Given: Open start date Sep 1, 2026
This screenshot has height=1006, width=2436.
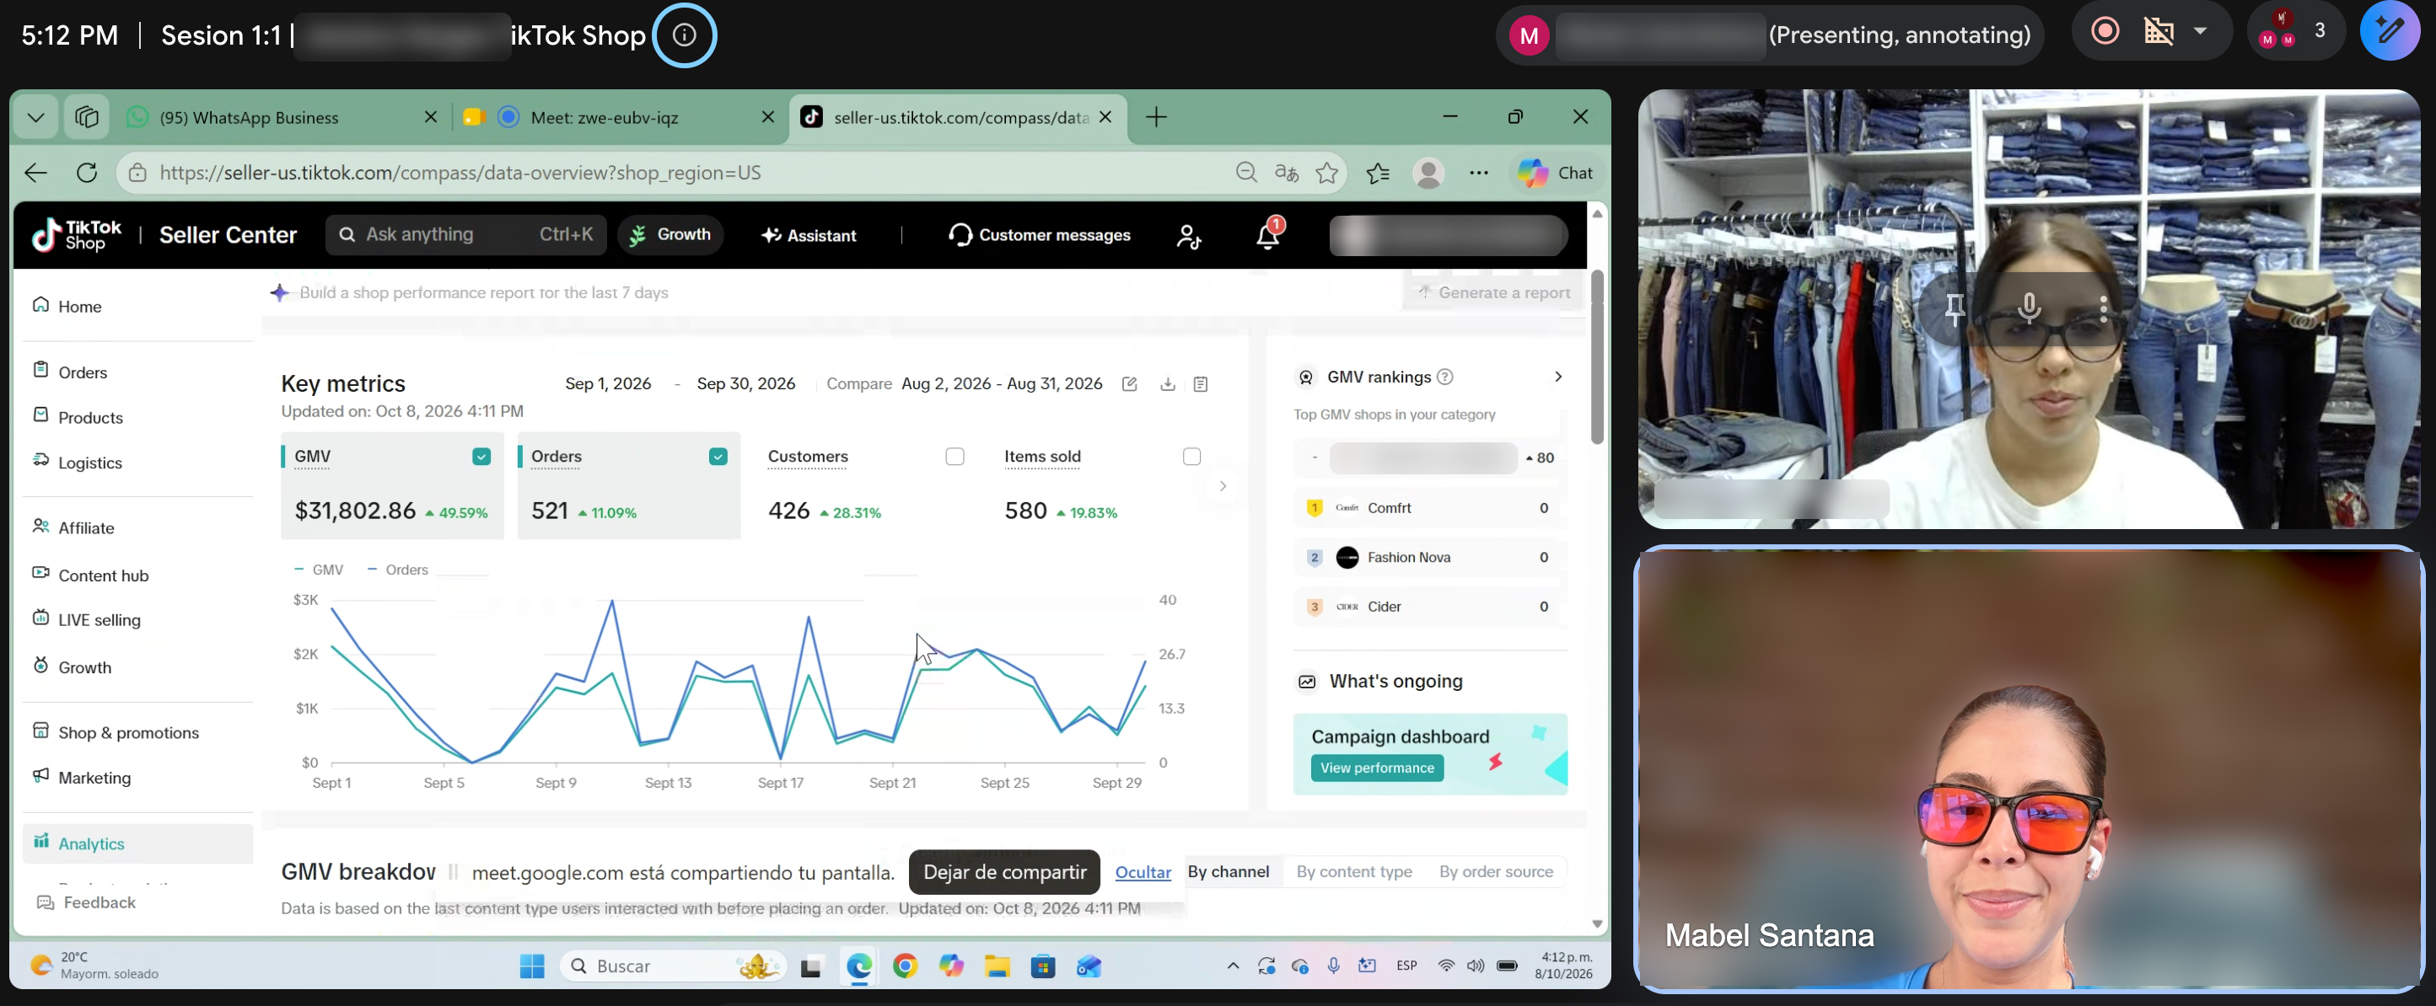Looking at the screenshot, I should 608,383.
